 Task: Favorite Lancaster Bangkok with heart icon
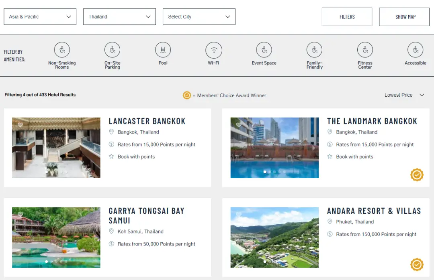coord(20,125)
